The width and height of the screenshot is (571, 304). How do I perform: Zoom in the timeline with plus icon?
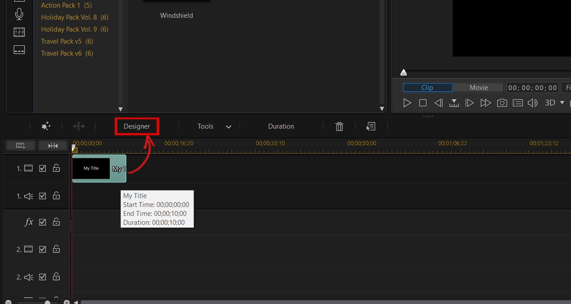click(x=66, y=302)
